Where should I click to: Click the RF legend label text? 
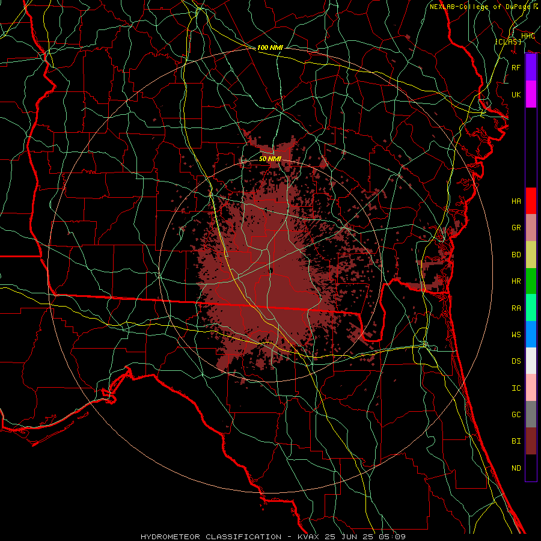516,67
